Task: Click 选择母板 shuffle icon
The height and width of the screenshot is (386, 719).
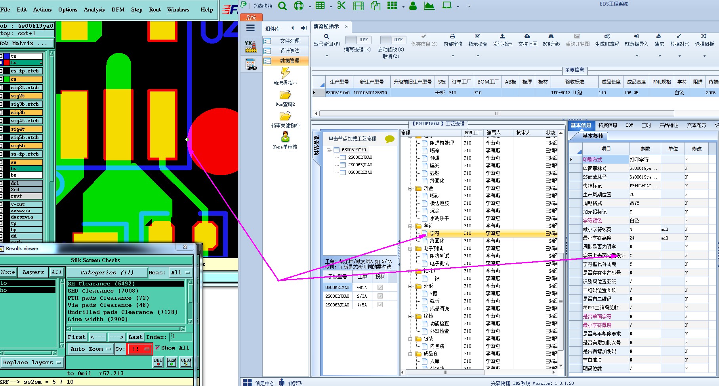Action: (x=704, y=36)
